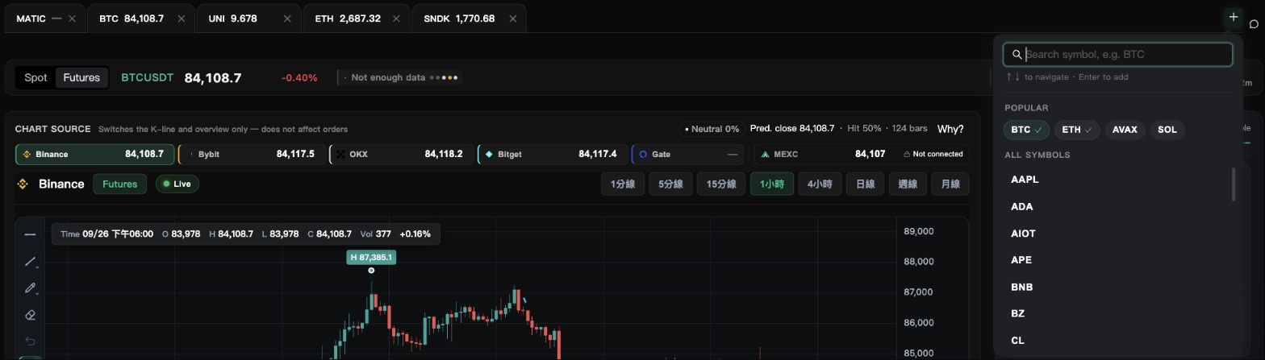Toggle market to Futures

coord(81,78)
